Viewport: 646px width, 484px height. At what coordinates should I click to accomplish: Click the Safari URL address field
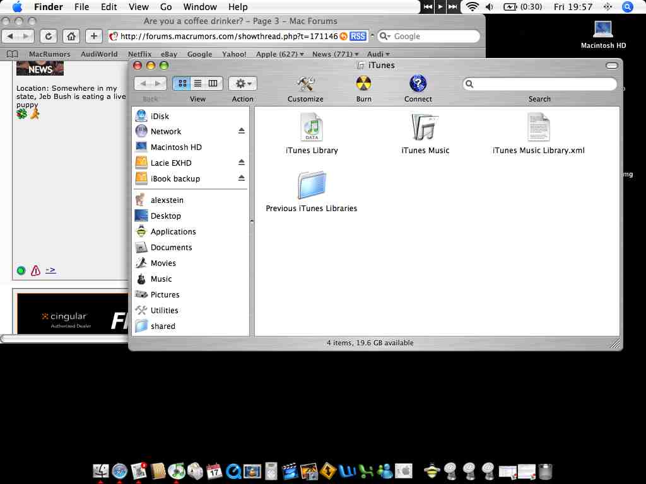(x=228, y=36)
